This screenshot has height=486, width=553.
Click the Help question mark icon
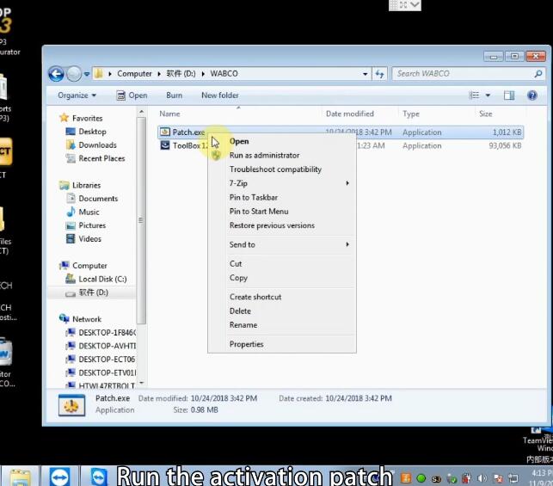(x=532, y=95)
